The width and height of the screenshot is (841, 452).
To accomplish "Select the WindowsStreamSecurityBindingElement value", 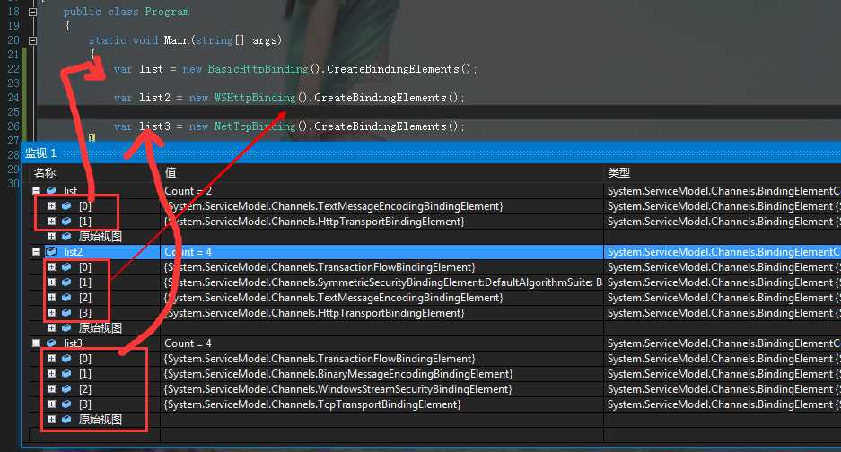I will tap(337, 388).
